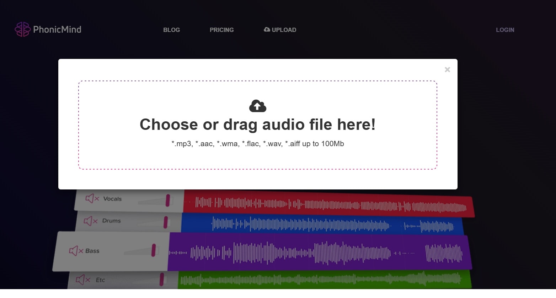Toggle mute speaker icon on Bass track

click(x=76, y=251)
